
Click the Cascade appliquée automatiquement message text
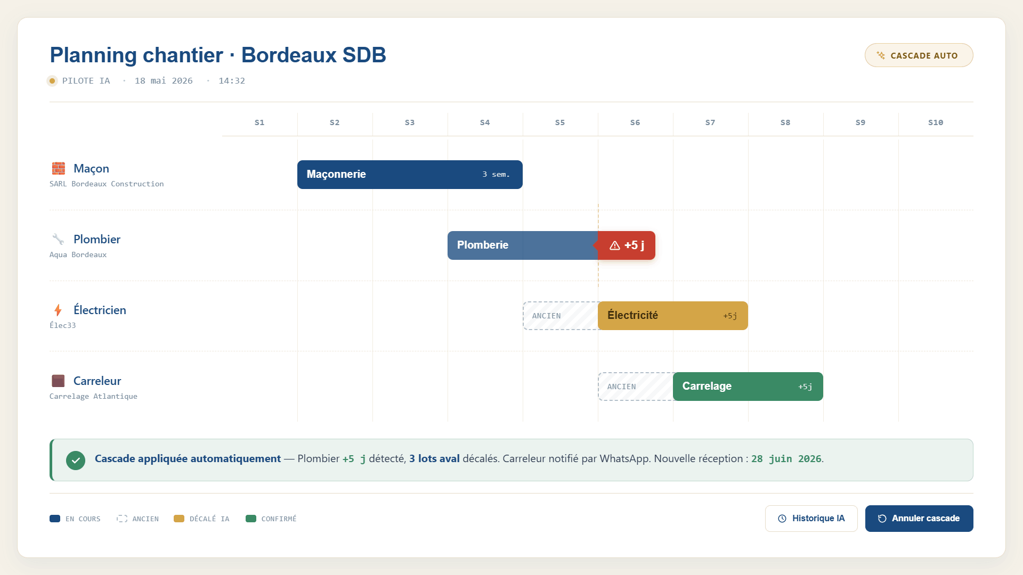point(188,458)
